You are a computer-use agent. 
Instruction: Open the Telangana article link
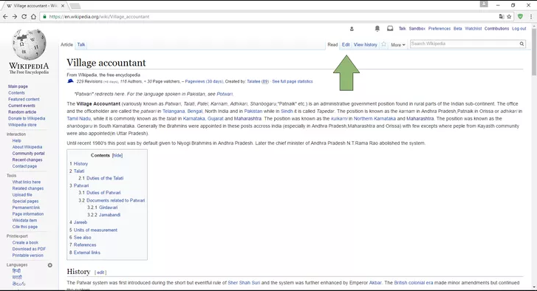pos(174,112)
